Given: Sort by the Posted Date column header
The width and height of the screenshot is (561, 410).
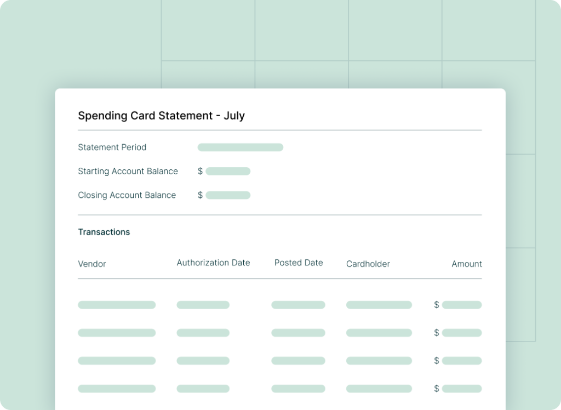Looking at the screenshot, I should 299,263.
